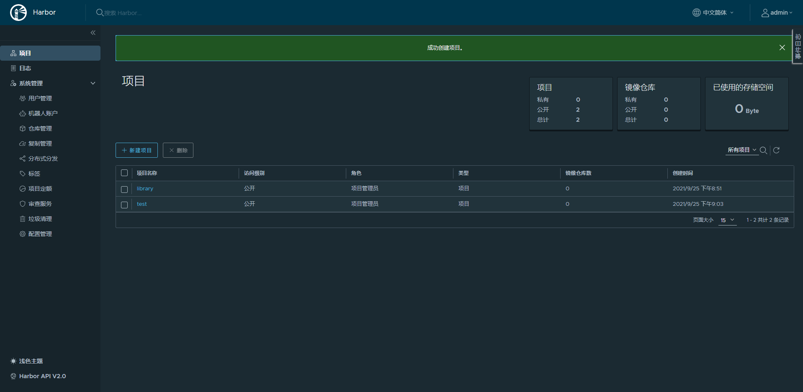Image resolution: width=803 pixels, height=392 pixels.
Task: Sort by 项目名称 column header
Action: tap(147, 173)
